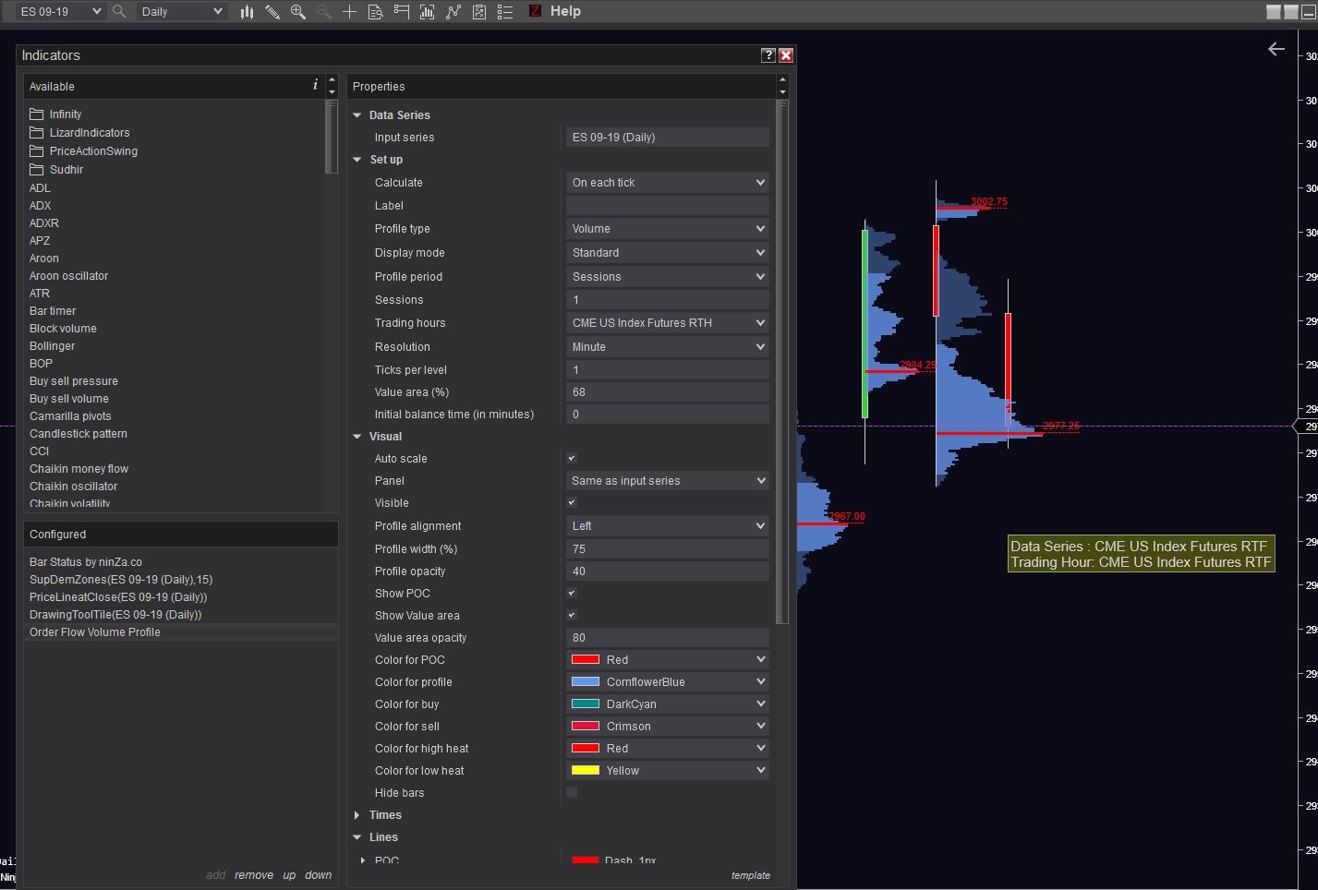Select ATR in the Available indicators list
1318x890 pixels.
click(x=40, y=294)
